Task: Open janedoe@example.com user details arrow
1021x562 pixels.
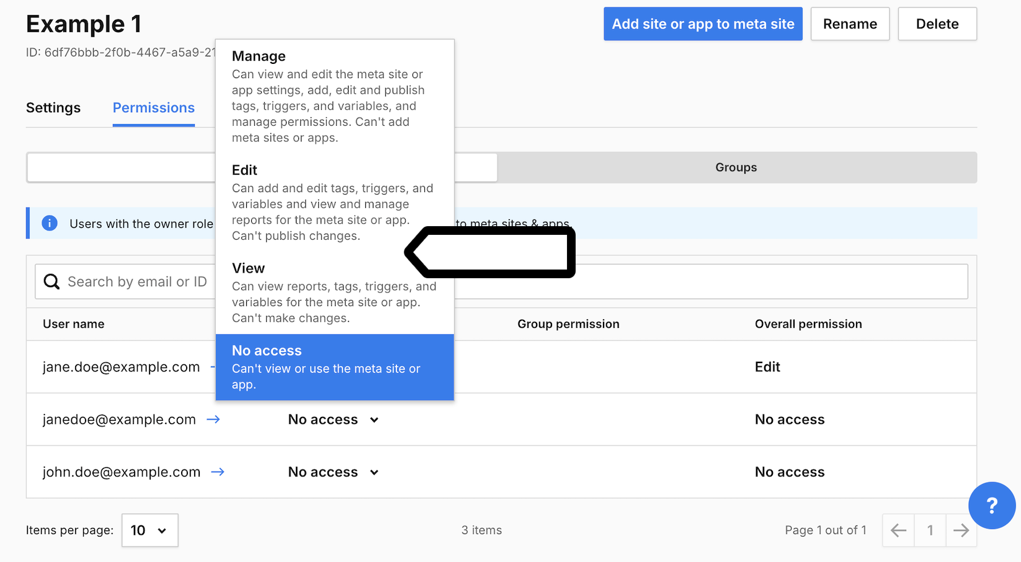Action: tap(213, 419)
